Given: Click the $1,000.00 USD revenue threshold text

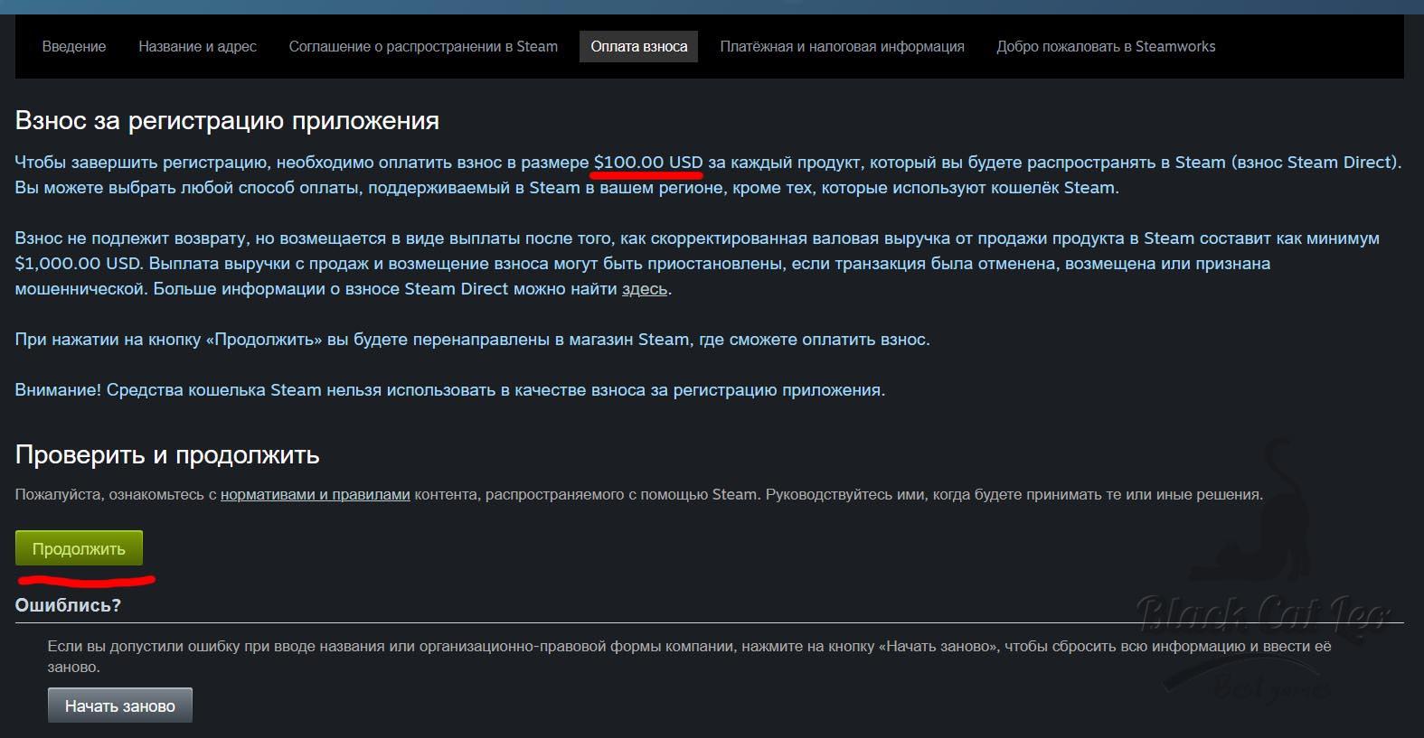Looking at the screenshot, I should click(78, 264).
